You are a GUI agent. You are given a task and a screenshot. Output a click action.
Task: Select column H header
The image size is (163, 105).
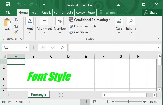(x=138, y=56)
